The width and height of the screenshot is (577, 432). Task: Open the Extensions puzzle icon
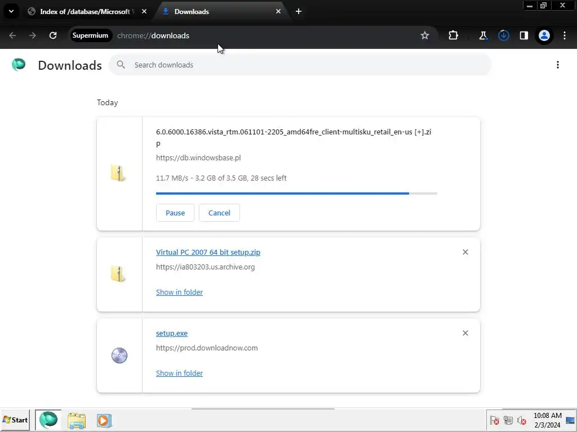(454, 35)
